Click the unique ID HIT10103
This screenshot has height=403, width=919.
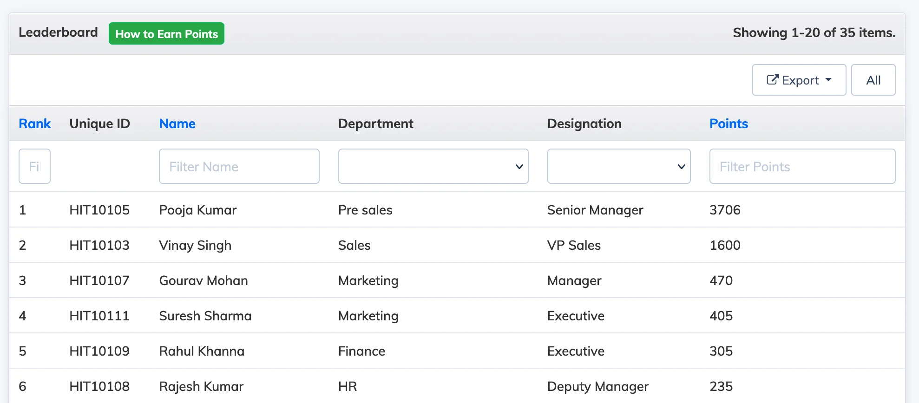tap(99, 245)
